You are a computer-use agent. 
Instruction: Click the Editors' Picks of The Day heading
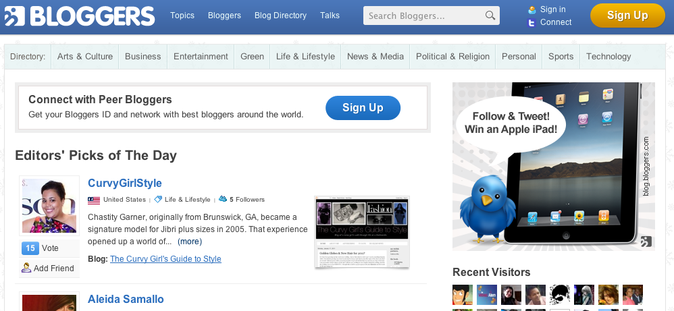coord(96,155)
